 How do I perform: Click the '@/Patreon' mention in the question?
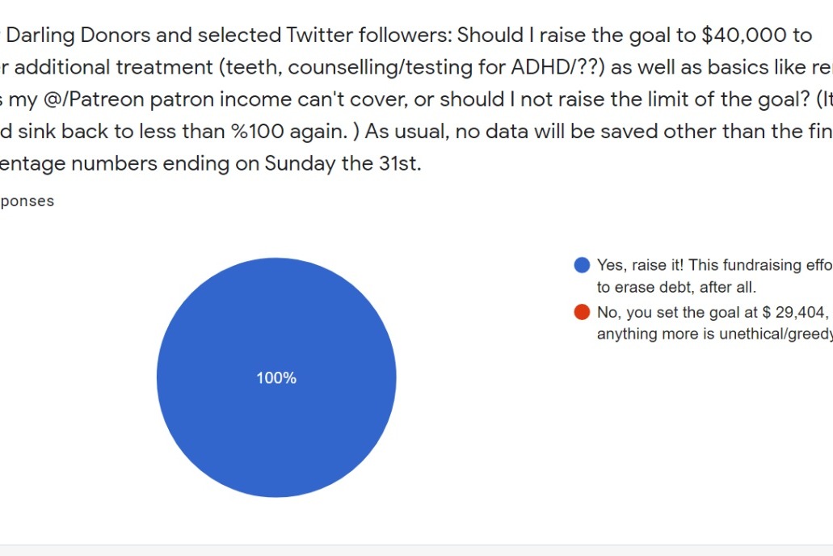94,99
